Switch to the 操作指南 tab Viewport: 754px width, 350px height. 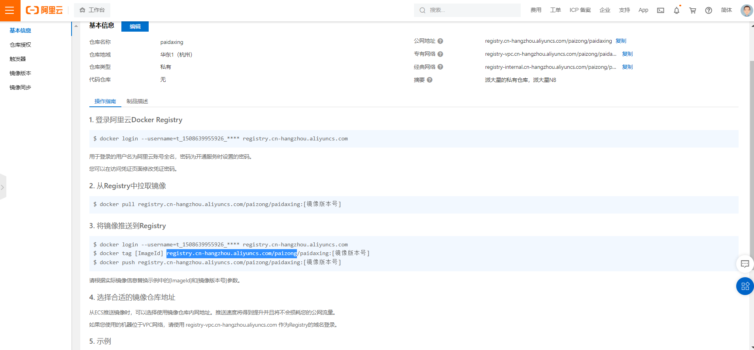coord(105,101)
